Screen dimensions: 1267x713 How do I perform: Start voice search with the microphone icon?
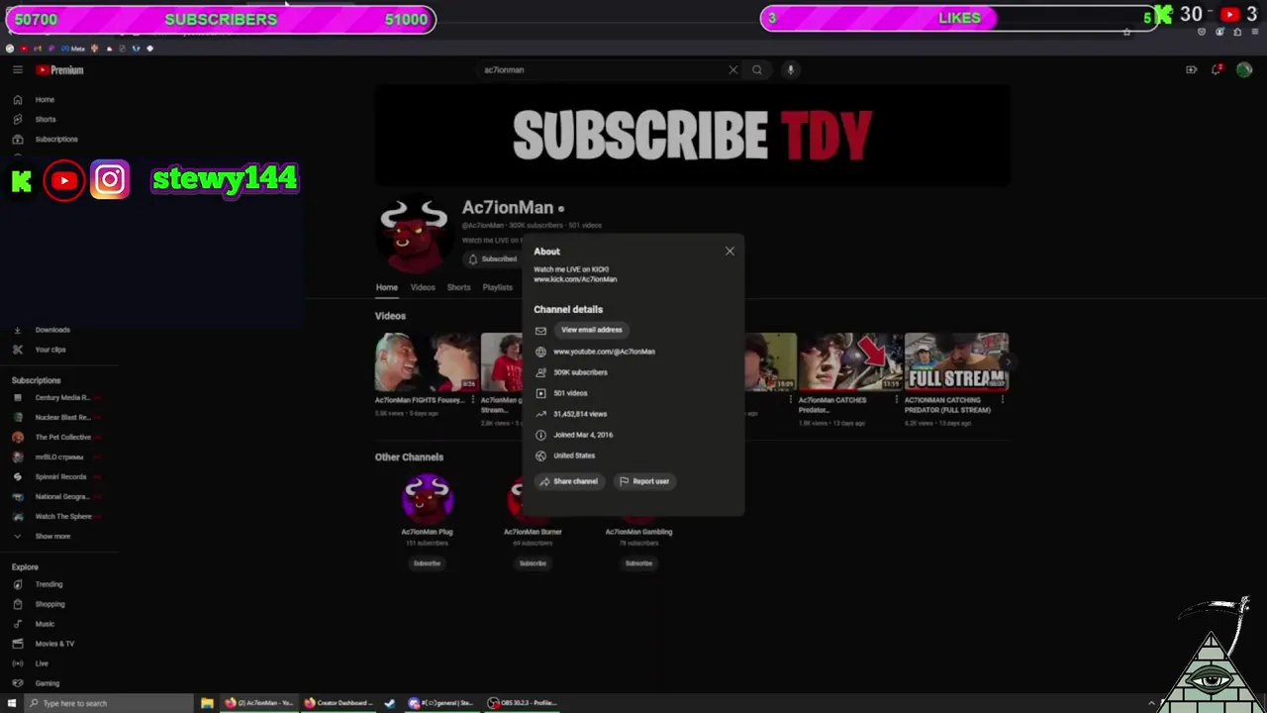[x=790, y=70]
